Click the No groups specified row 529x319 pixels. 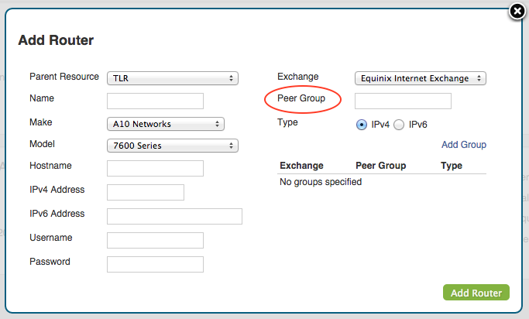tap(321, 183)
